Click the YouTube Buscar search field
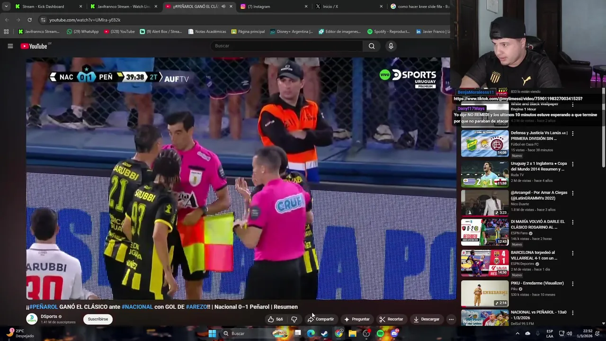This screenshot has height=341, width=606. pos(286,46)
